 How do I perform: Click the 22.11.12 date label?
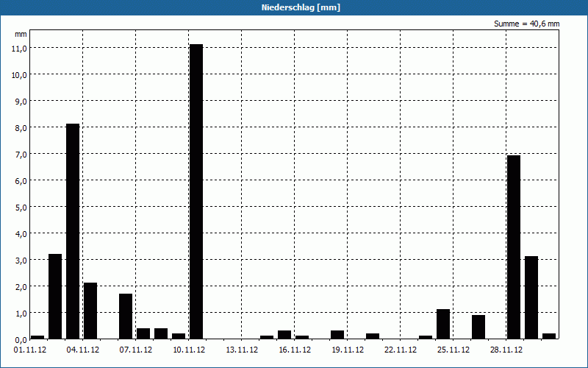tap(400, 350)
